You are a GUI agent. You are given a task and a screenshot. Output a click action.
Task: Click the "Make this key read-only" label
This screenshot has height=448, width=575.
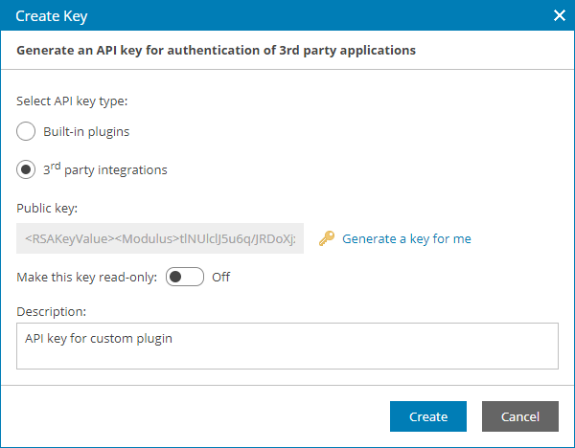(87, 278)
